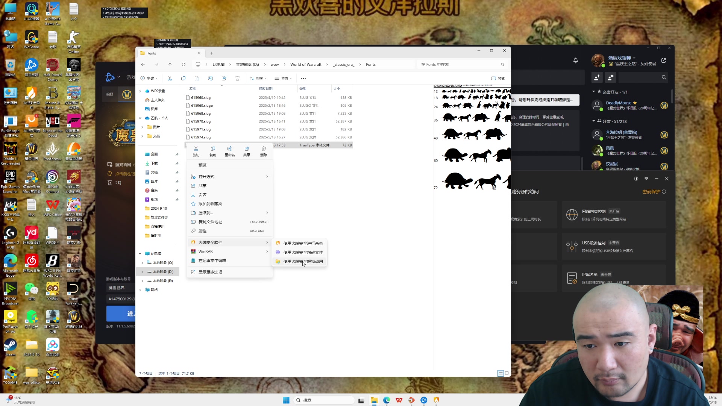Open the Steam desktop shortcut

pyautogui.click(x=11, y=347)
